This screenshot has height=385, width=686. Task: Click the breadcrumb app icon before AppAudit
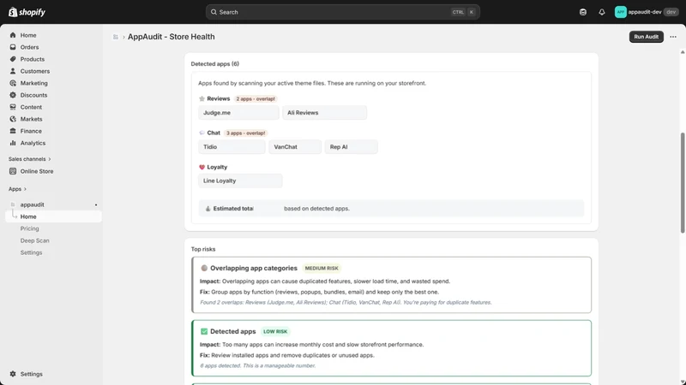pyautogui.click(x=116, y=37)
